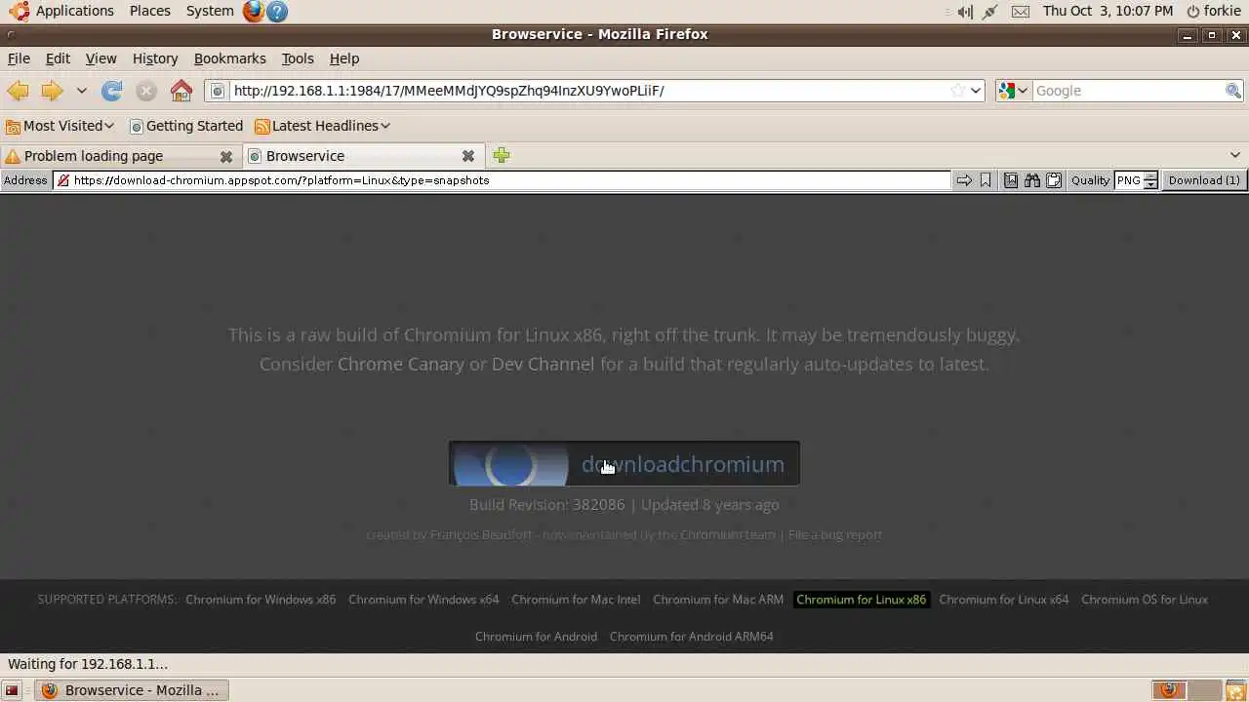Click the Browservice bookmark ribbon icon
This screenshot has height=702, width=1249.
point(986,180)
